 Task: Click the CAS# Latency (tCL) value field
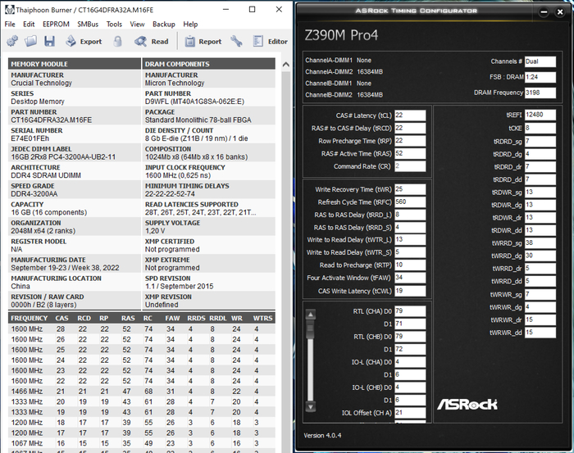pos(410,116)
